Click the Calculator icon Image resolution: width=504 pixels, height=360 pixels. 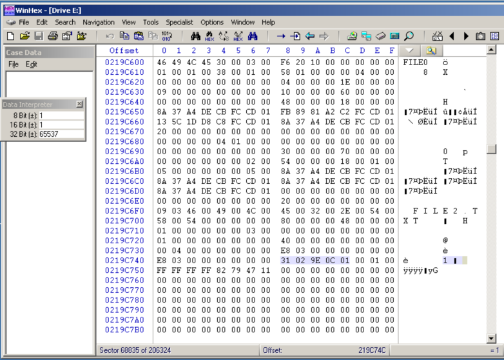(x=394, y=36)
